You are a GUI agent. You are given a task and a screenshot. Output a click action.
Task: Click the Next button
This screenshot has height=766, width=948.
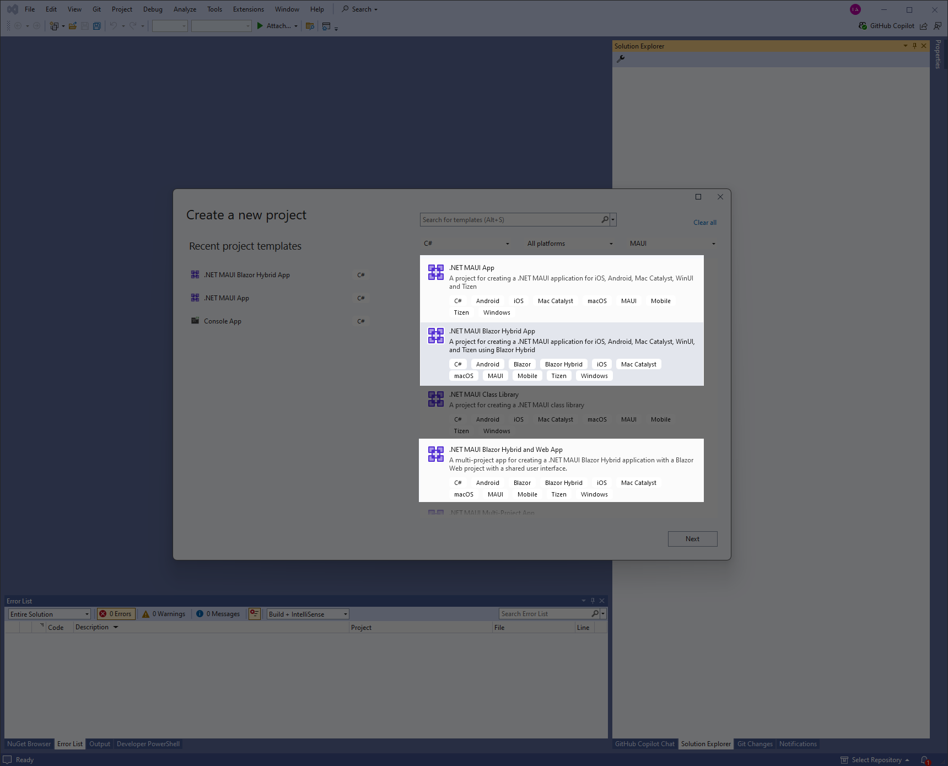tap(692, 539)
